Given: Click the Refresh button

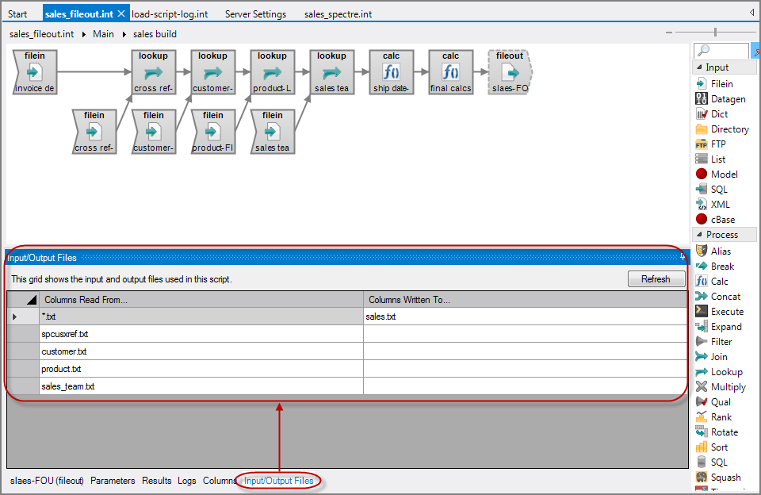Looking at the screenshot, I should coord(656,278).
